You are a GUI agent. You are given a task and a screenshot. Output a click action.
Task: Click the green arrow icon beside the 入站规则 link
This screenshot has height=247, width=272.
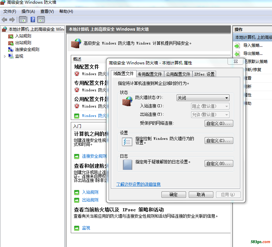point(77,192)
